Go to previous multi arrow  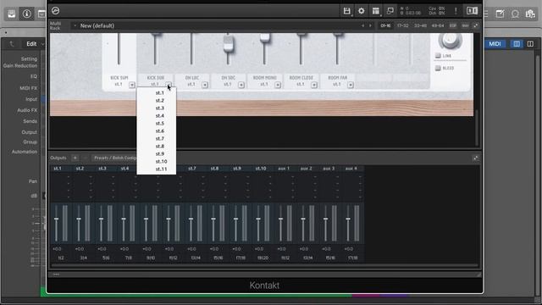tap(362, 25)
